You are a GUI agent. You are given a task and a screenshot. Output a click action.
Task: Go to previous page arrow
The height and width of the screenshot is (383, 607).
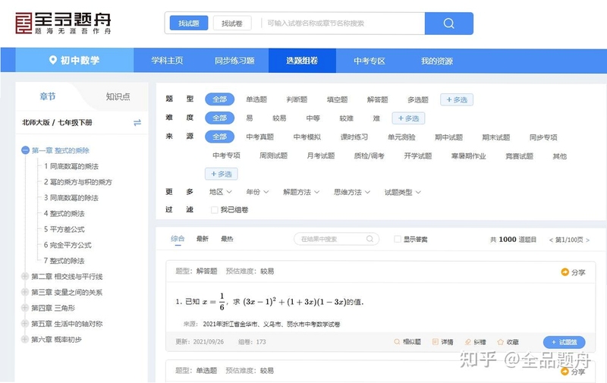click(x=551, y=240)
